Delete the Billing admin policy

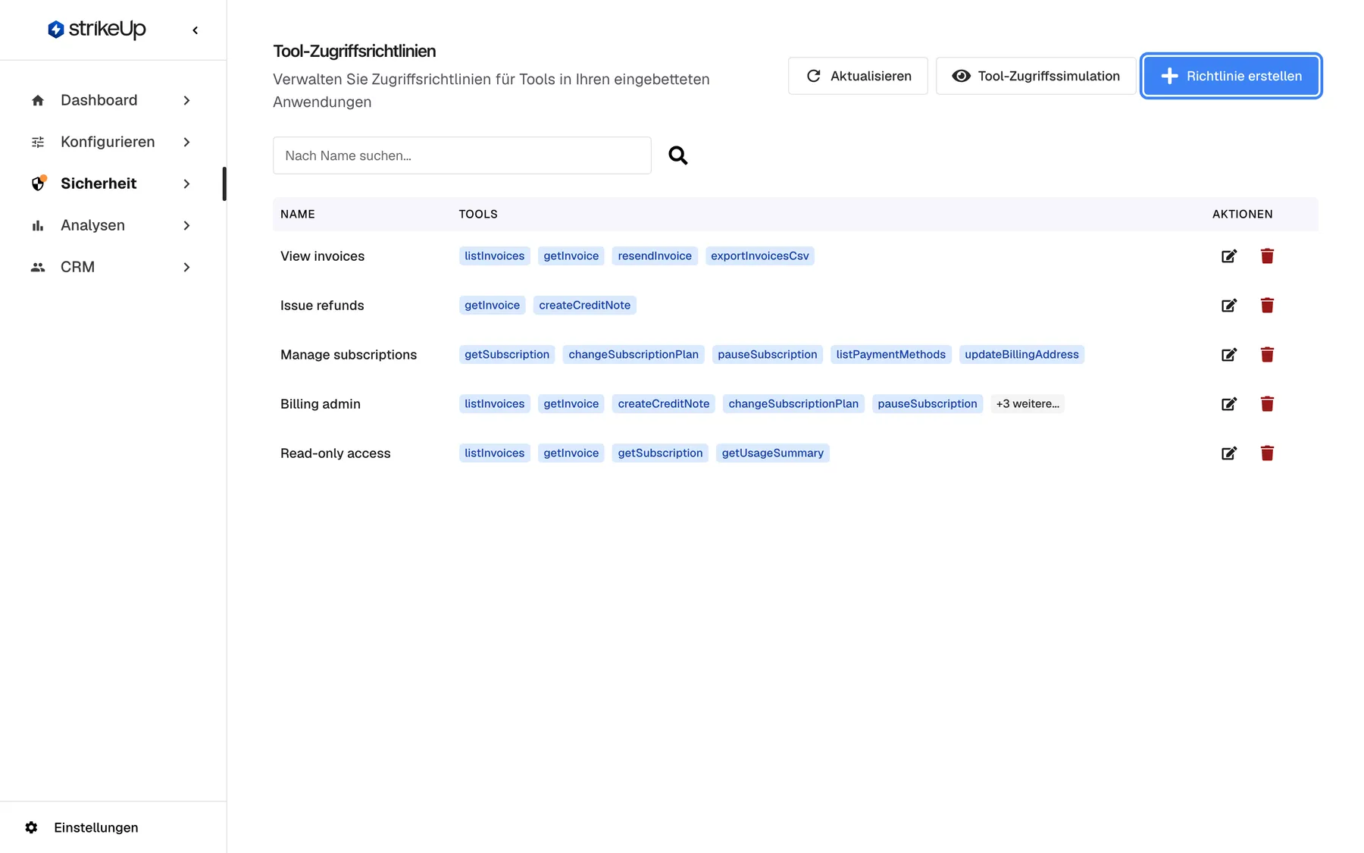[x=1267, y=404]
